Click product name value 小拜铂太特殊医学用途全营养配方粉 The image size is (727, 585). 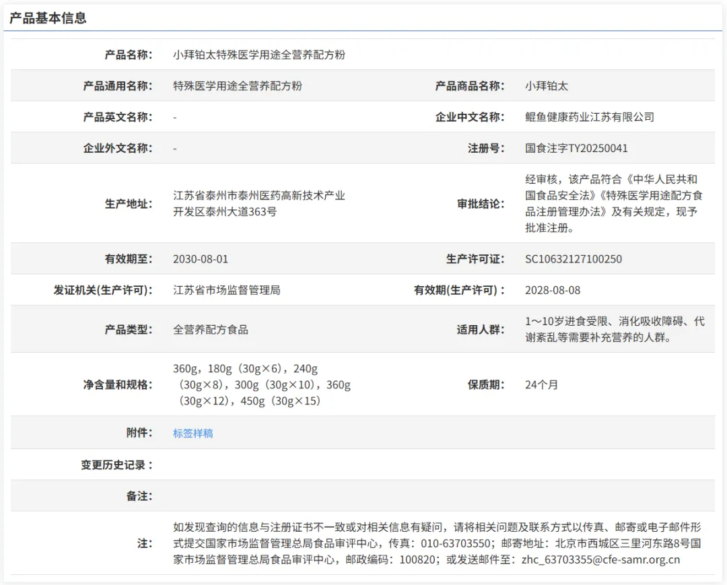[258, 55]
